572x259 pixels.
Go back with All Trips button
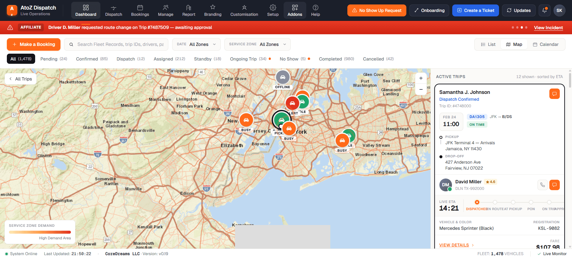(x=21, y=79)
